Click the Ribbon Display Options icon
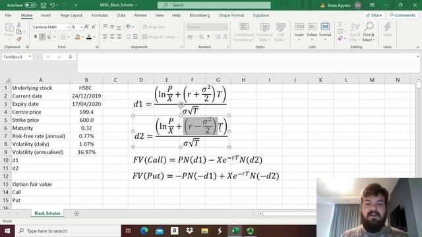This screenshot has width=422, height=237. click(372, 5)
